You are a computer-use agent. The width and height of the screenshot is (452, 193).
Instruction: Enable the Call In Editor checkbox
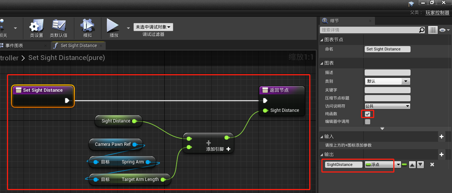(368, 122)
